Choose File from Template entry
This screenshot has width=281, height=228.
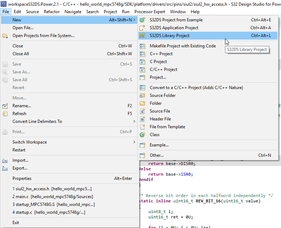pos(208,127)
